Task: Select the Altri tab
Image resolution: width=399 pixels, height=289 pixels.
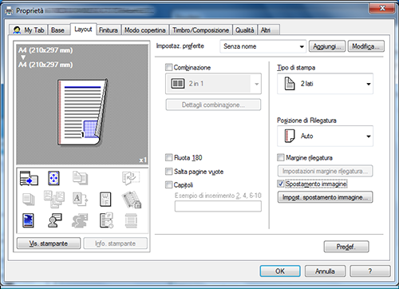Action: coord(268,30)
